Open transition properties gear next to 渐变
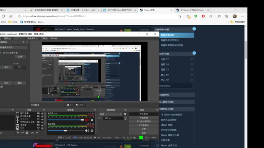 pyautogui.click(x=125, y=114)
